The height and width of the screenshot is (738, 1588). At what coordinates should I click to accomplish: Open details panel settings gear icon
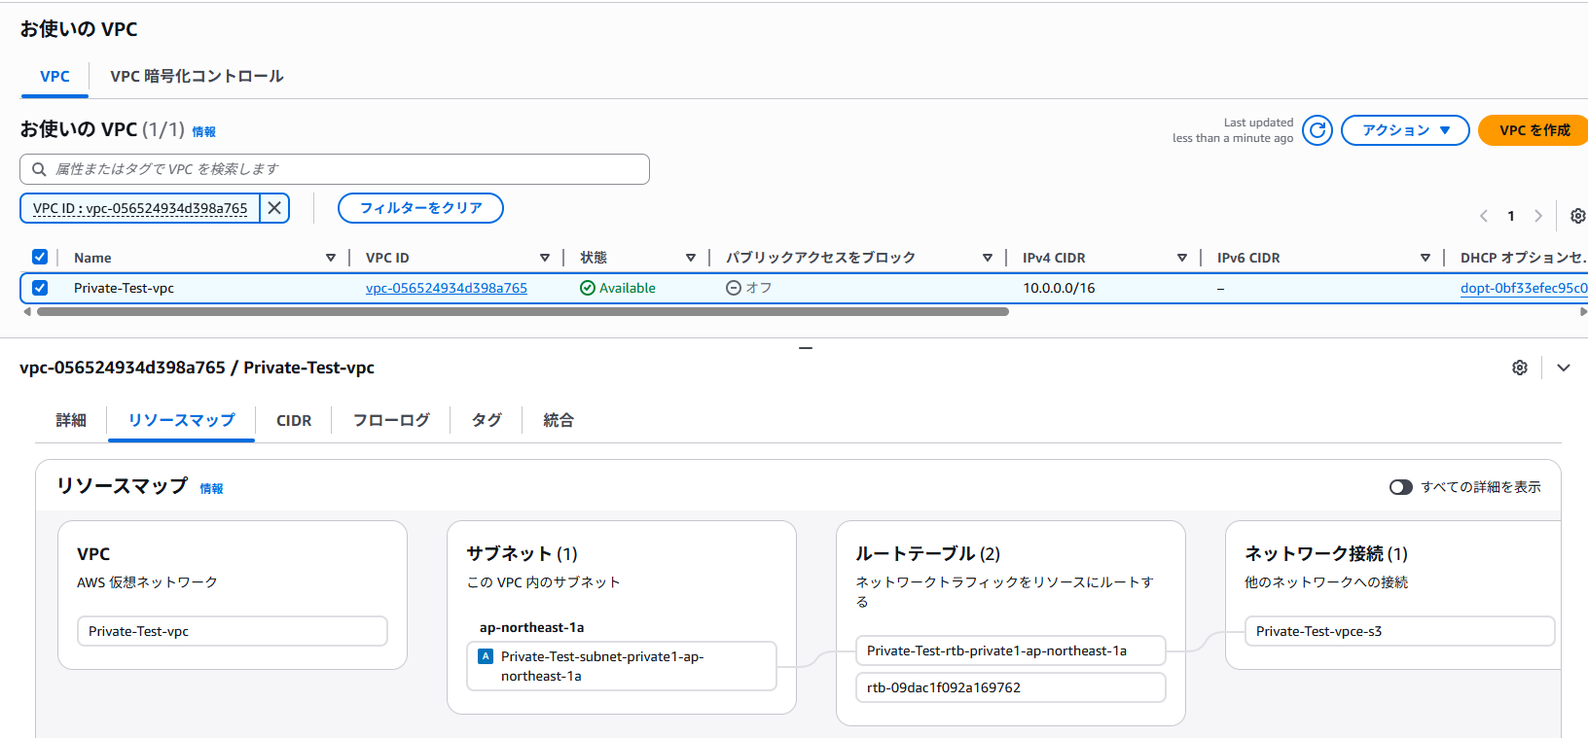coord(1519,368)
